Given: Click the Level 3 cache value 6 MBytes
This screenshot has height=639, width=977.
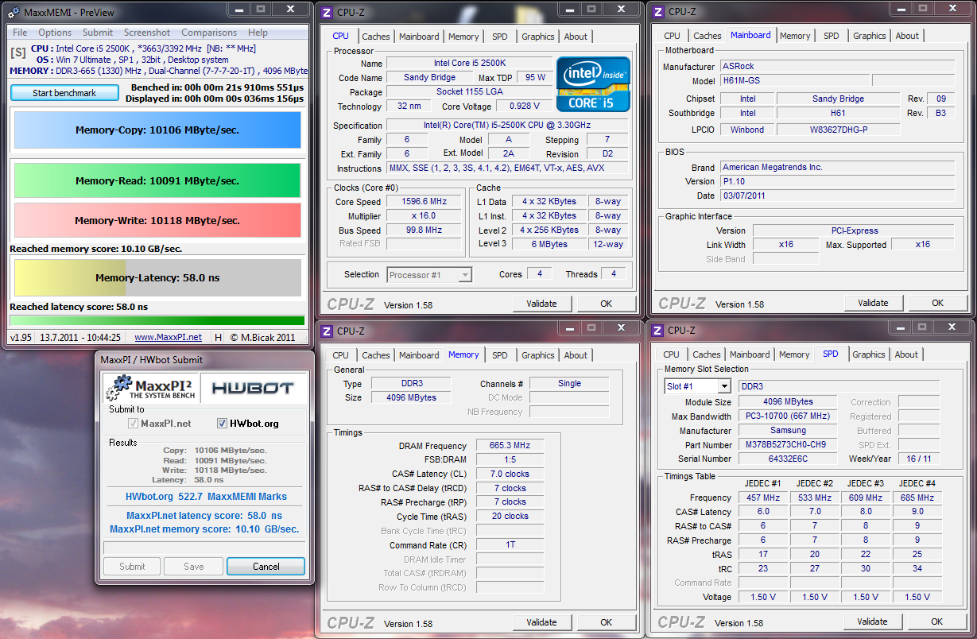Looking at the screenshot, I should (550, 244).
